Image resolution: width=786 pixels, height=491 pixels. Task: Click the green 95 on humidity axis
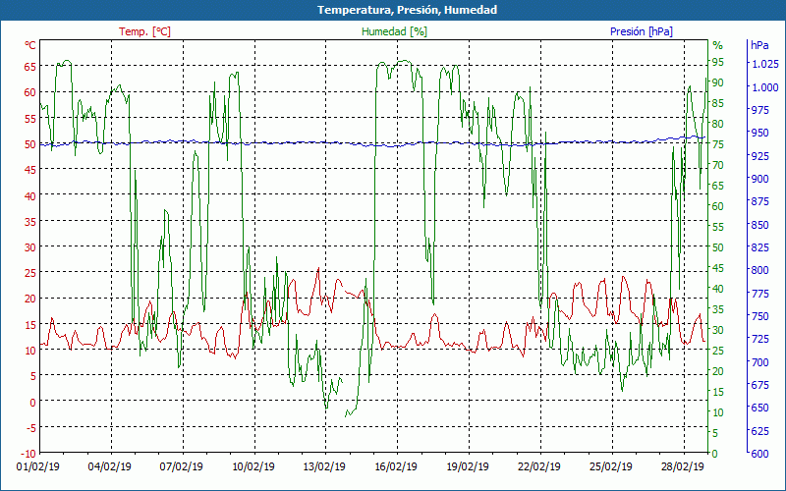(718, 62)
